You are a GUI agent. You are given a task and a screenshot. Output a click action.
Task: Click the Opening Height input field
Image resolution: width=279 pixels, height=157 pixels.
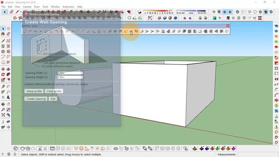70,77
